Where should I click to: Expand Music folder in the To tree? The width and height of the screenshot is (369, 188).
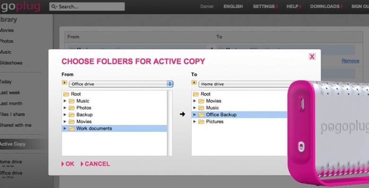[x=194, y=108]
